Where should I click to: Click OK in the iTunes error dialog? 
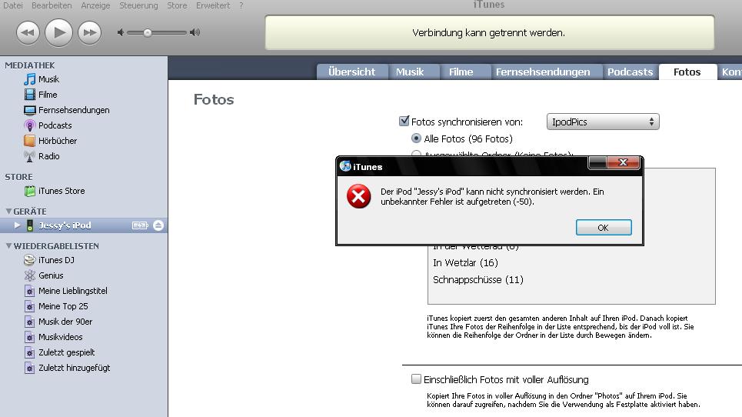pos(604,228)
